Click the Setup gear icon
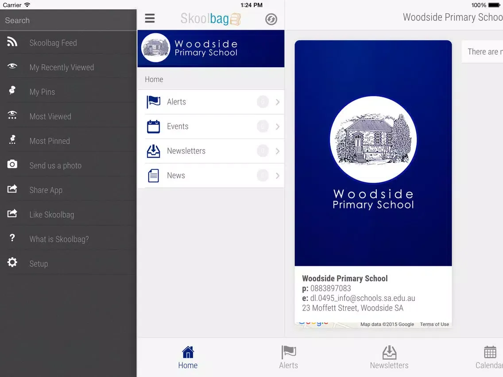The width and height of the screenshot is (503, 377). [x=12, y=262]
